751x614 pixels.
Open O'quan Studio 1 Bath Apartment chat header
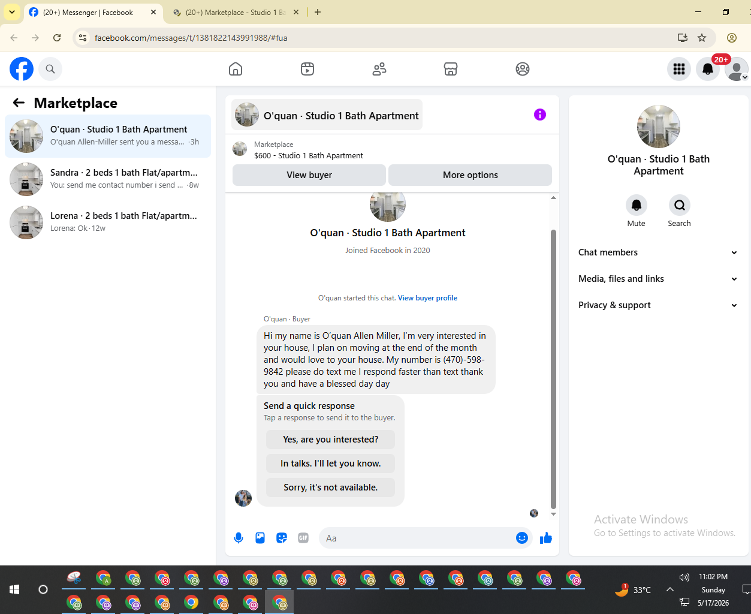tap(327, 115)
